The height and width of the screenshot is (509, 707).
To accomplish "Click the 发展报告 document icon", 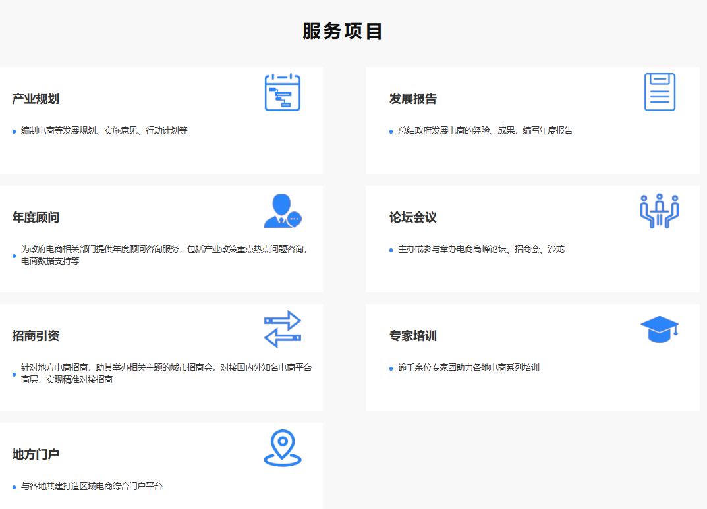I will pyautogui.click(x=660, y=92).
